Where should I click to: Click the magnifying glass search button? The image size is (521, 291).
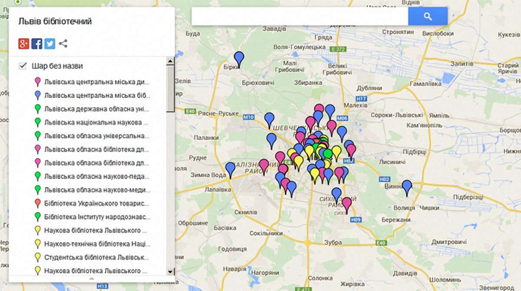[x=428, y=16]
